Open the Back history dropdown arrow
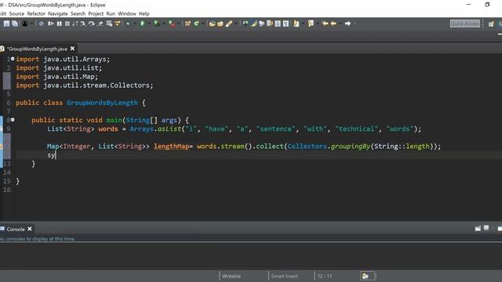The width and height of the screenshot is (502, 282). pyautogui.click(x=340, y=23)
